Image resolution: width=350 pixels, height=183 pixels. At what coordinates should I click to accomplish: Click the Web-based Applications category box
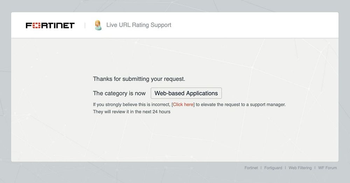[186, 93]
